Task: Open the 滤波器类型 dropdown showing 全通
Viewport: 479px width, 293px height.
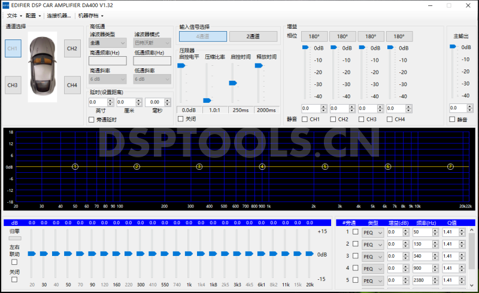Action: click(108, 42)
